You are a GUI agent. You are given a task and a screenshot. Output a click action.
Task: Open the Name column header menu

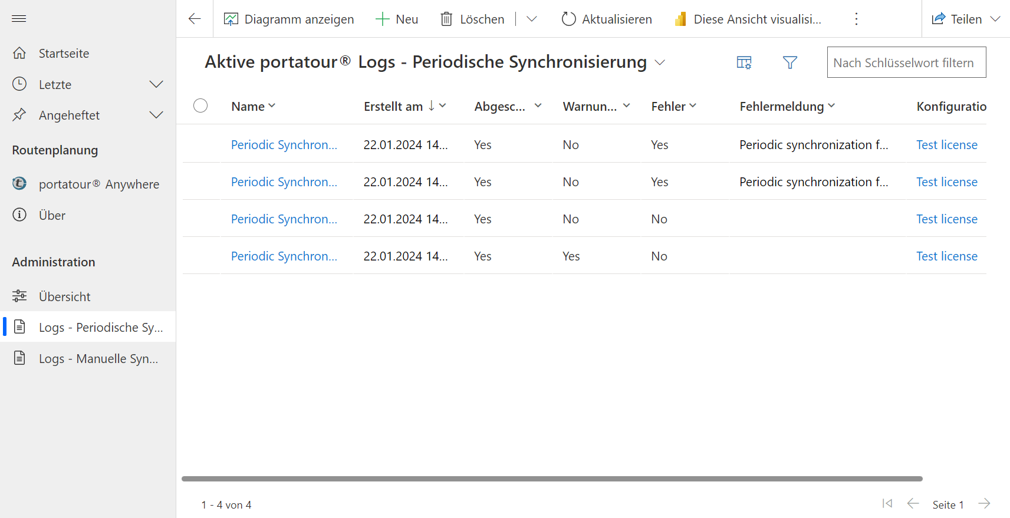[x=254, y=106]
